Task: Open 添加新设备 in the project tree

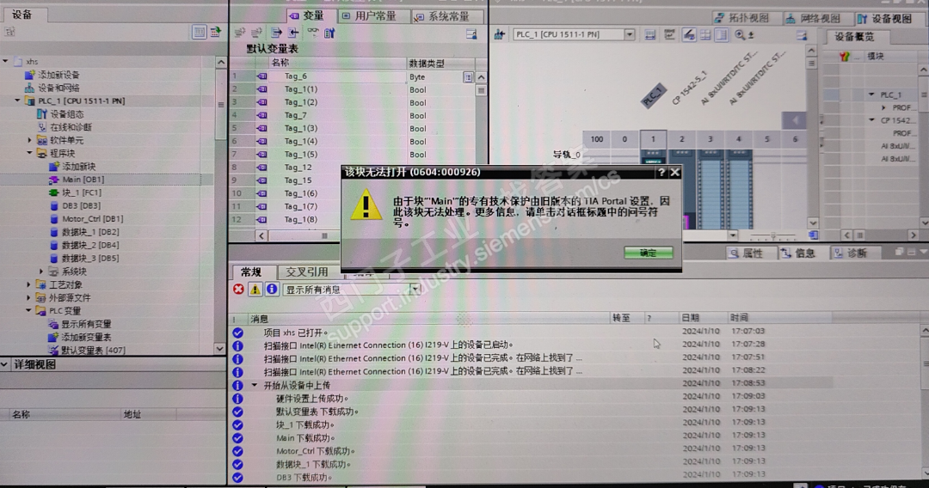Action: click(x=58, y=75)
